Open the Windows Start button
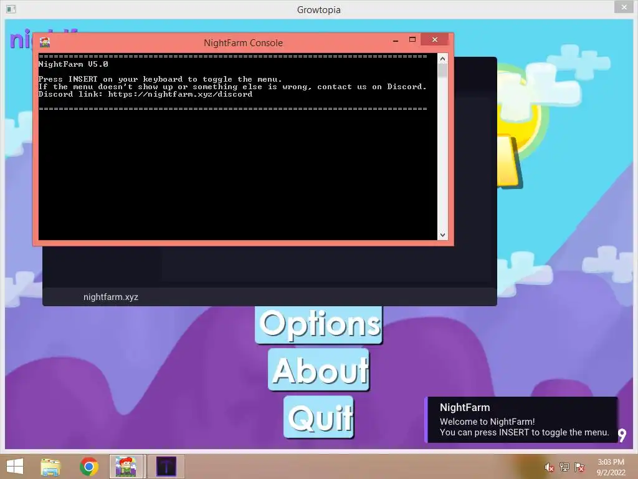Screen dimensions: 638x479 [x=15, y=467]
